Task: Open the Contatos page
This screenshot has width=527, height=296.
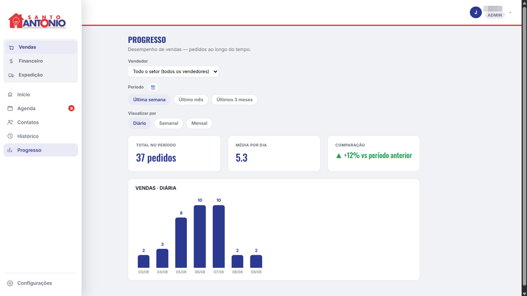Action: pos(41,122)
